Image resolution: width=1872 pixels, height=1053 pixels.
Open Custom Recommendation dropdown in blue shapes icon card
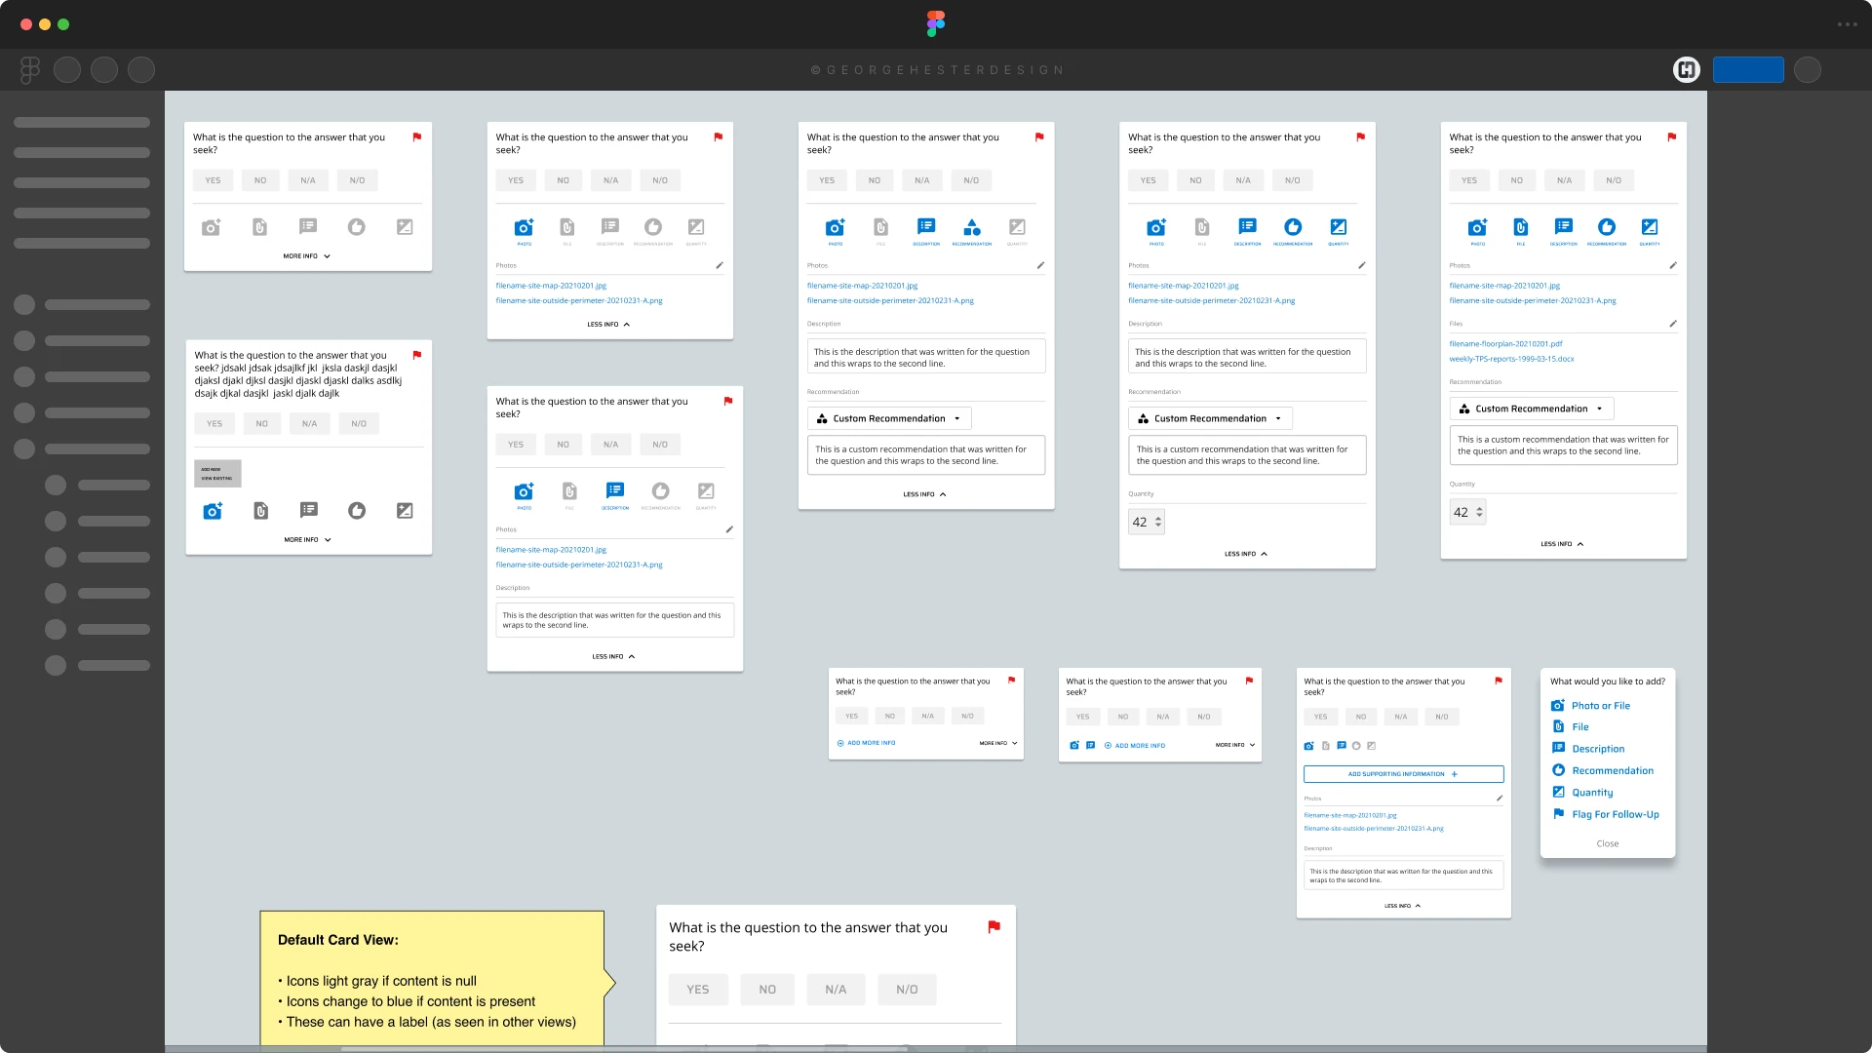889,418
